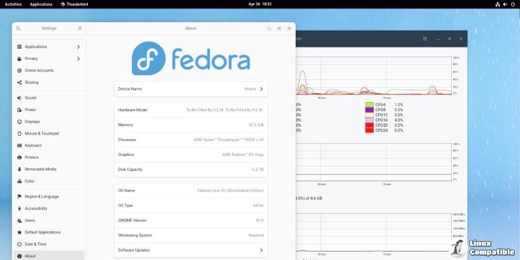Select Online Accounts in sidebar
This screenshot has height=260, width=520.
pyautogui.click(x=39, y=70)
